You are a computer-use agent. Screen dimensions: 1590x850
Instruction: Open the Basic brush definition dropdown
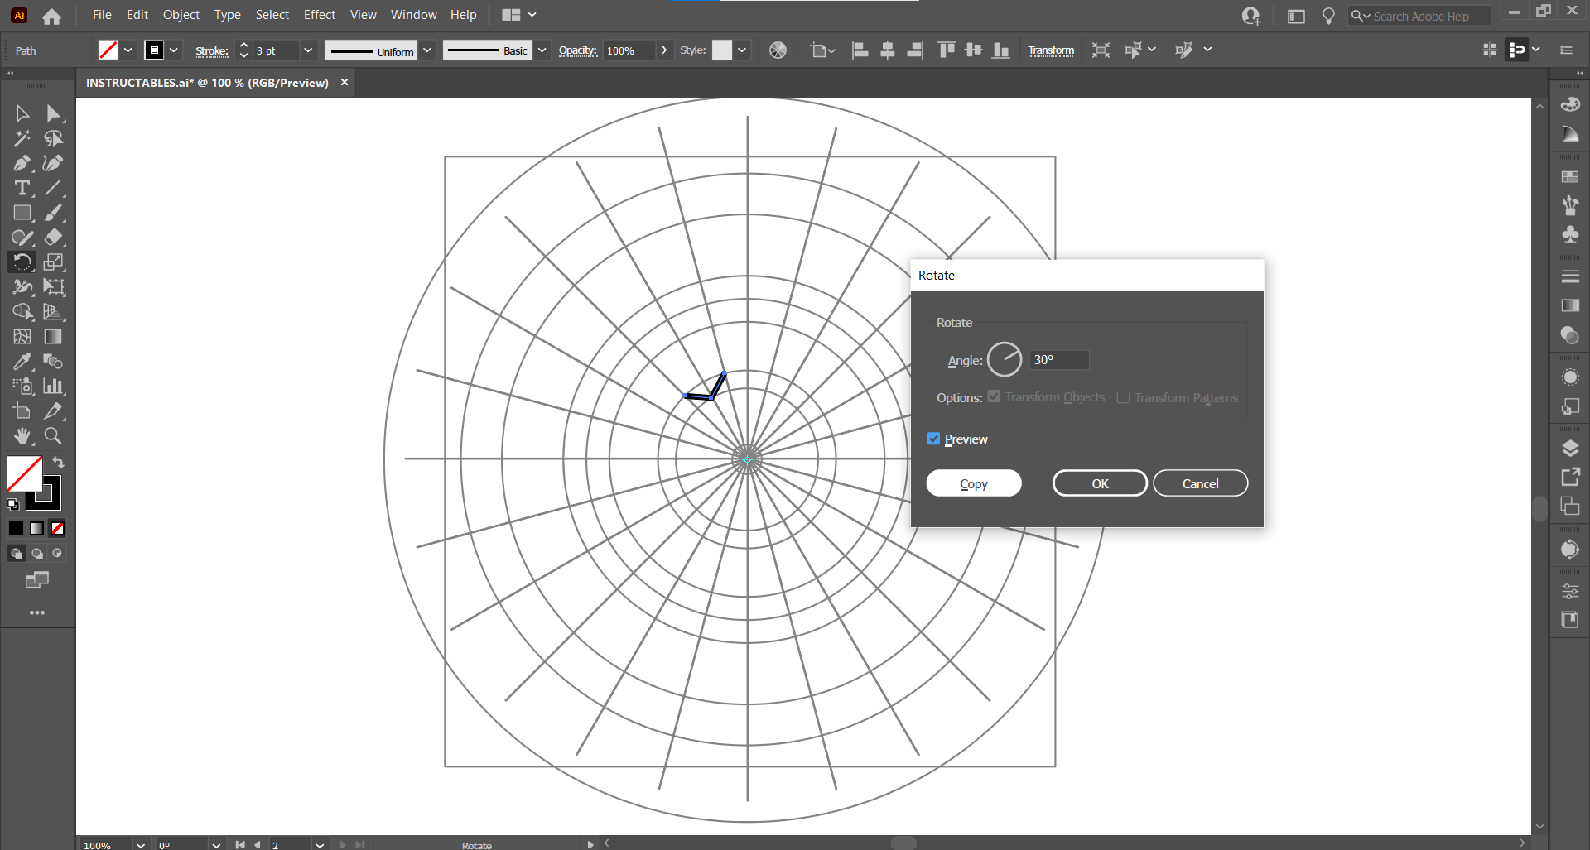click(x=542, y=50)
